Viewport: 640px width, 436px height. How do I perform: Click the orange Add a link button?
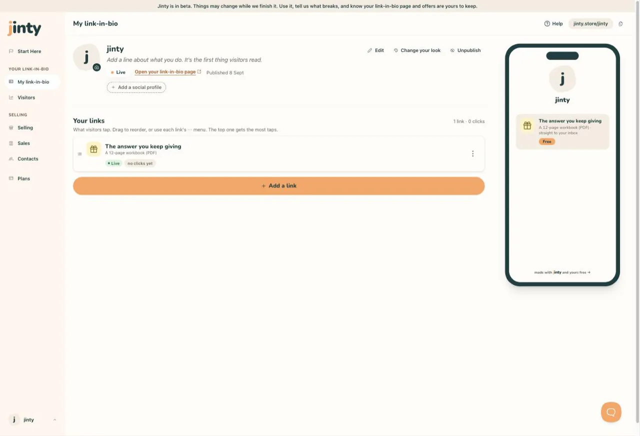click(x=278, y=185)
